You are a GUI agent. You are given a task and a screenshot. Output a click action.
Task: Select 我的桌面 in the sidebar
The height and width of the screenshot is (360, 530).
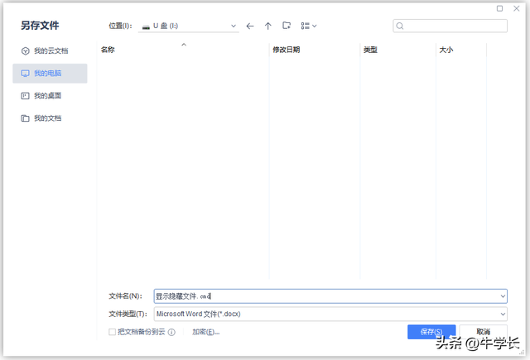click(x=47, y=95)
